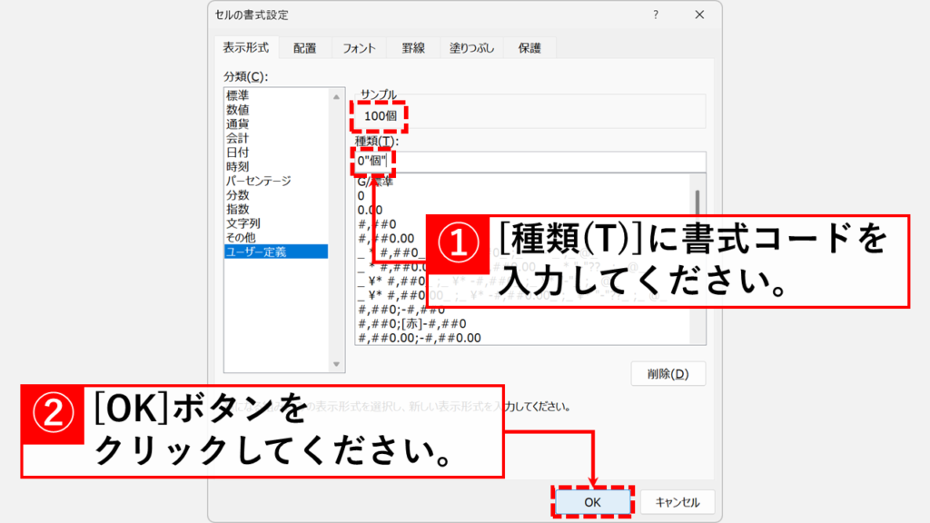Select the 保護 tab
930x523 pixels.
(529, 48)
